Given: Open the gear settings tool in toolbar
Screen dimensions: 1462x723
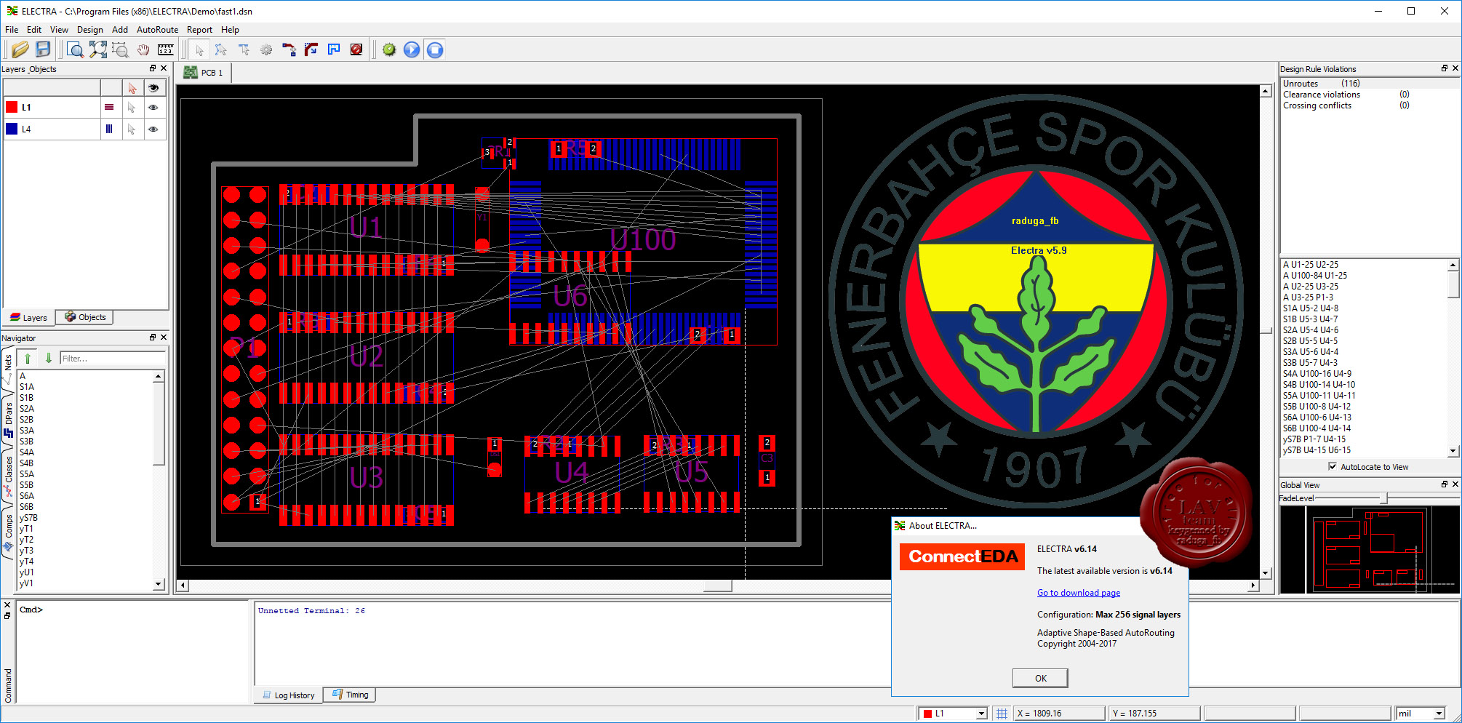Looking at the screenshot, I should point(266,49).
